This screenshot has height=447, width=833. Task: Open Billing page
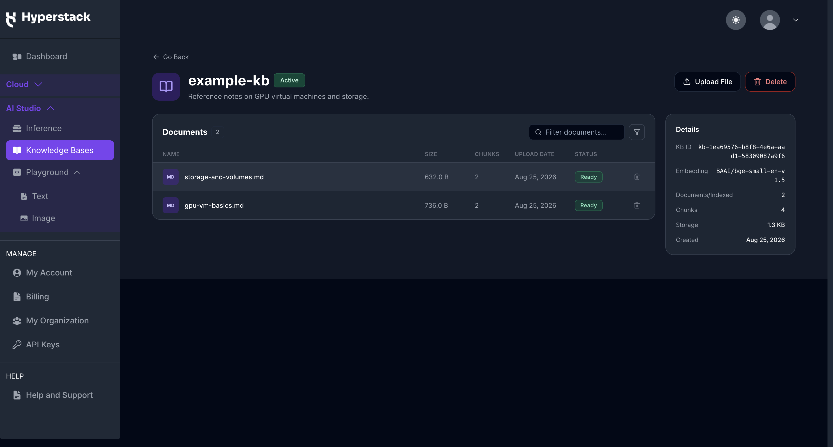[x=60, y=297]
